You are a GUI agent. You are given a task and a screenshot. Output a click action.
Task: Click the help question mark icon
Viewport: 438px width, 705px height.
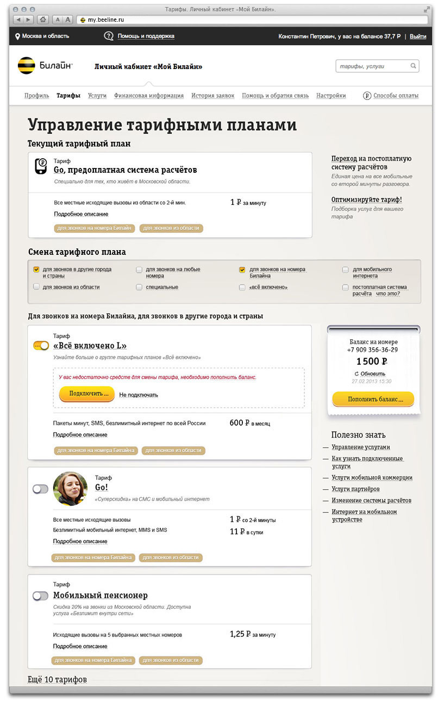[108, 36]
